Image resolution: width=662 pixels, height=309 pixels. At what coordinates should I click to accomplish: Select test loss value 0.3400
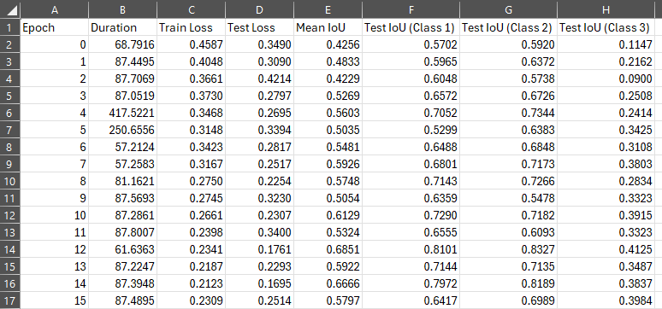tap(259, 232)
